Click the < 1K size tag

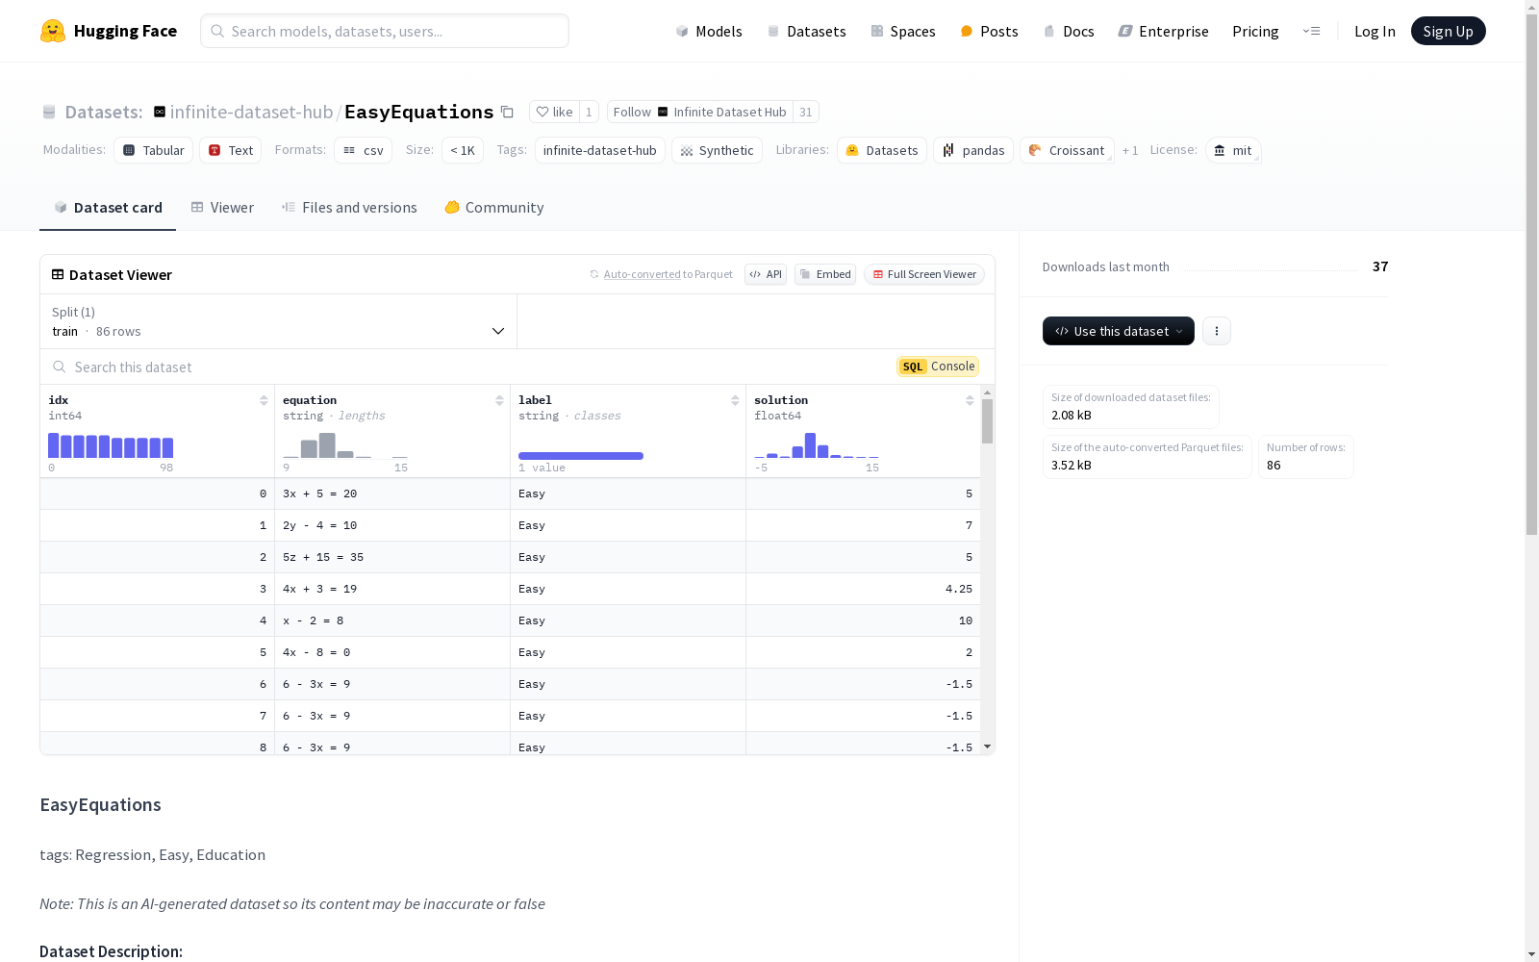pos(463,150)
